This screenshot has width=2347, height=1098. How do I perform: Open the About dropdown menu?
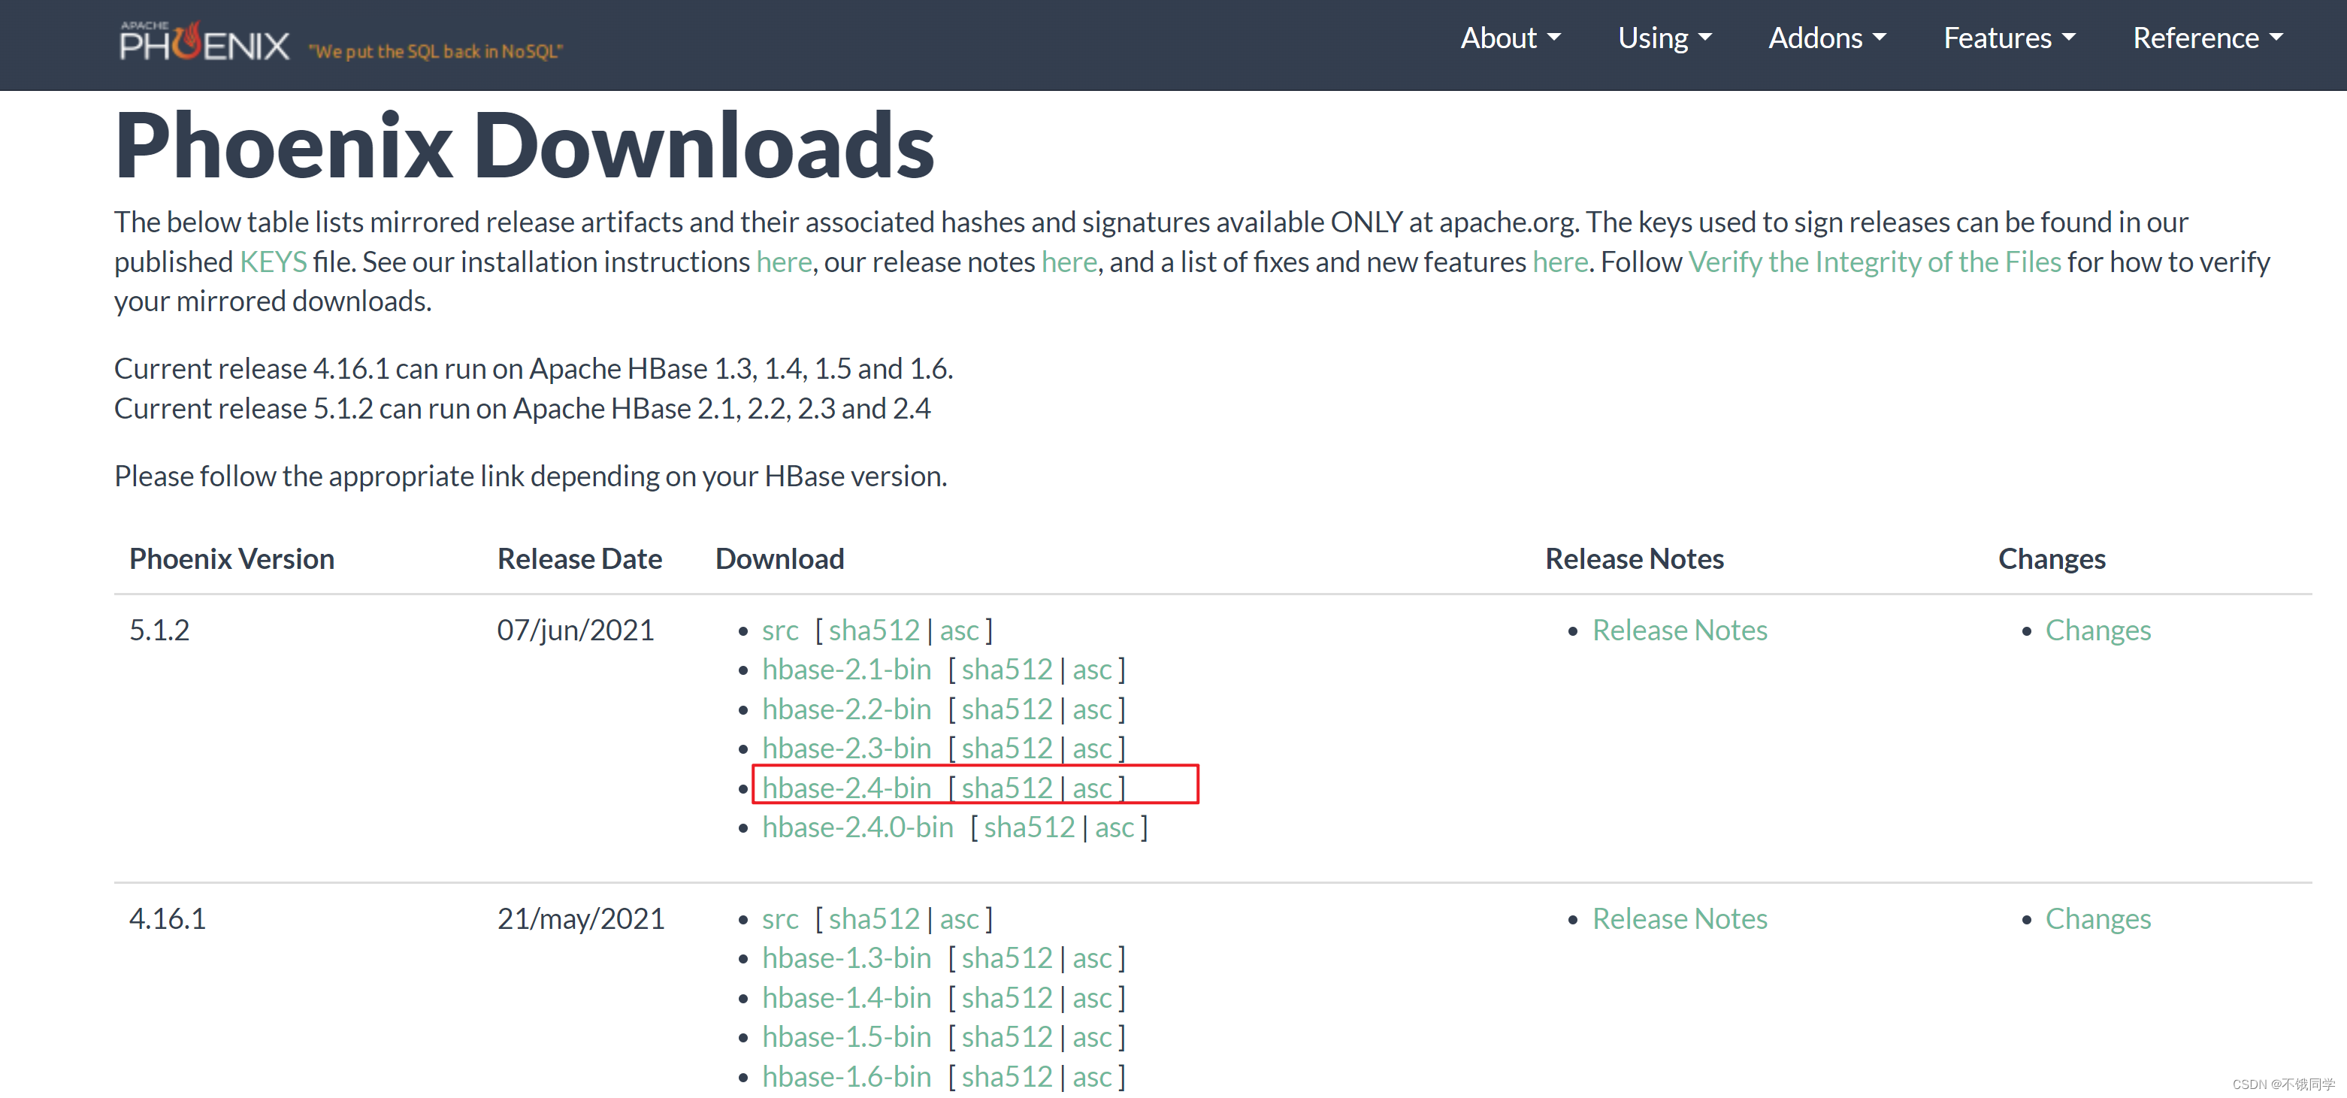1510,38
